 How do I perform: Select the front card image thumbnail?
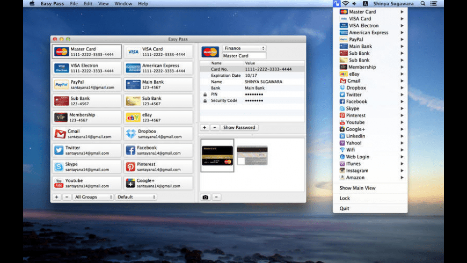click(x=217, y=156)
